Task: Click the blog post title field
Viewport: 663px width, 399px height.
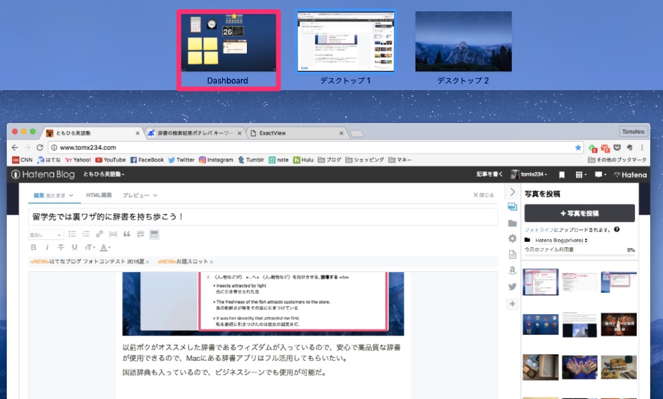Action: (x=263, y=217)
